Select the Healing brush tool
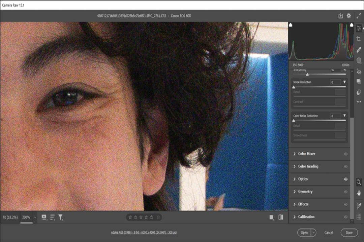364x242 pixels. click(x=359, y=49)
